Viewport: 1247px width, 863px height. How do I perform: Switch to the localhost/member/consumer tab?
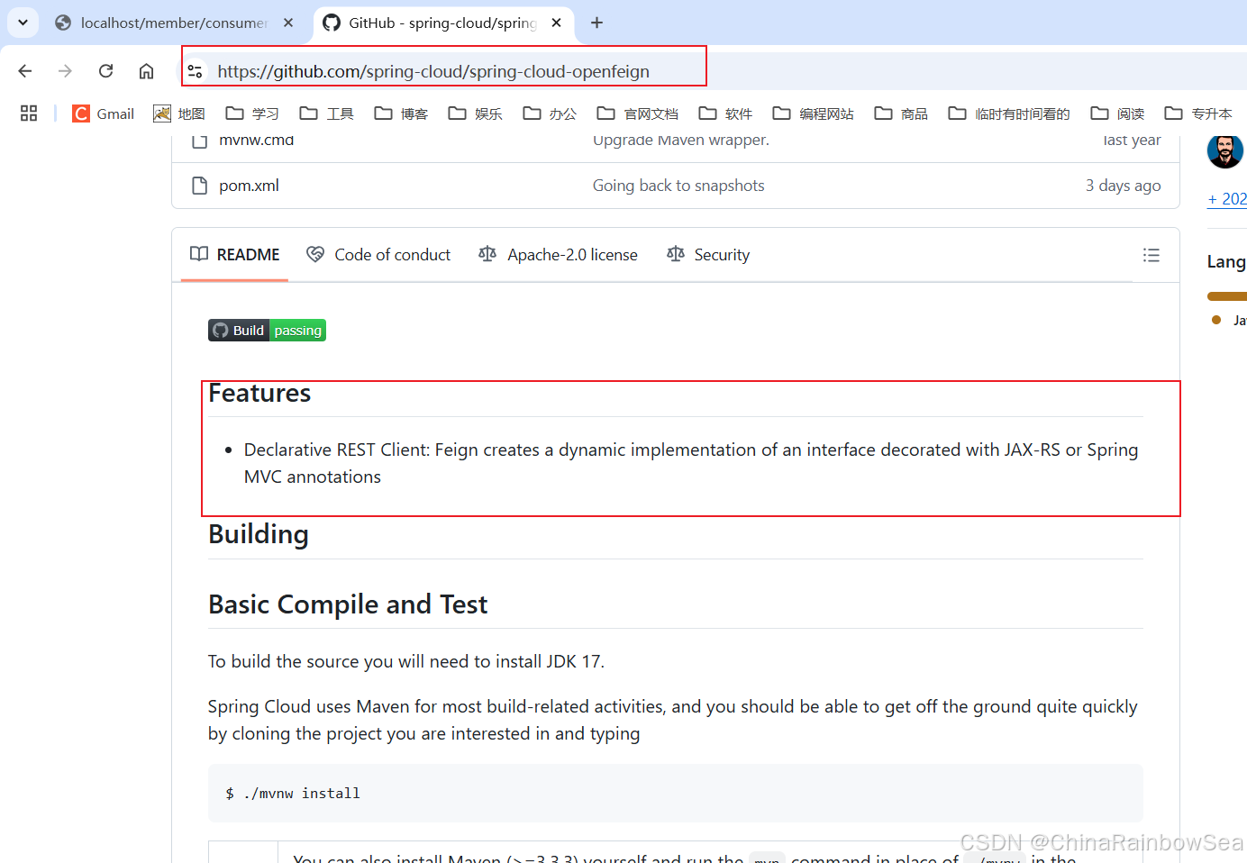coord(174,23)
